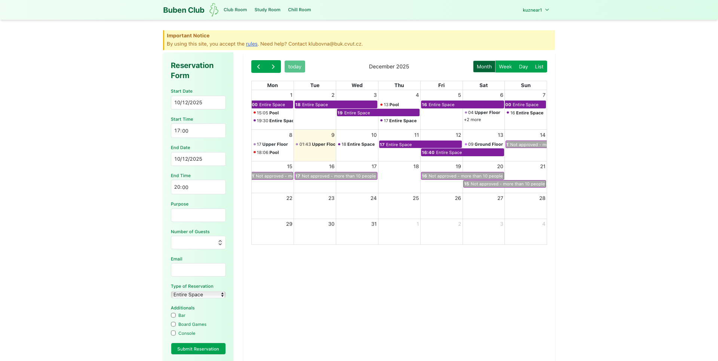The width and height of the screenshot is (718, 361).
Task: Click the Purpose input field
Action: pos(198,215)
